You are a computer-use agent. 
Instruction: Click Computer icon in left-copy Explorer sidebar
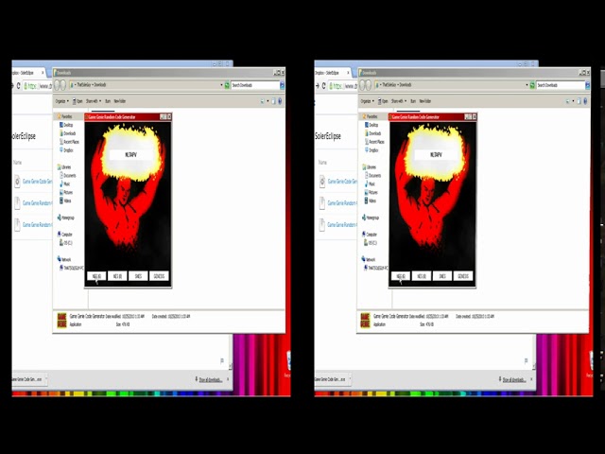point(59,234)
